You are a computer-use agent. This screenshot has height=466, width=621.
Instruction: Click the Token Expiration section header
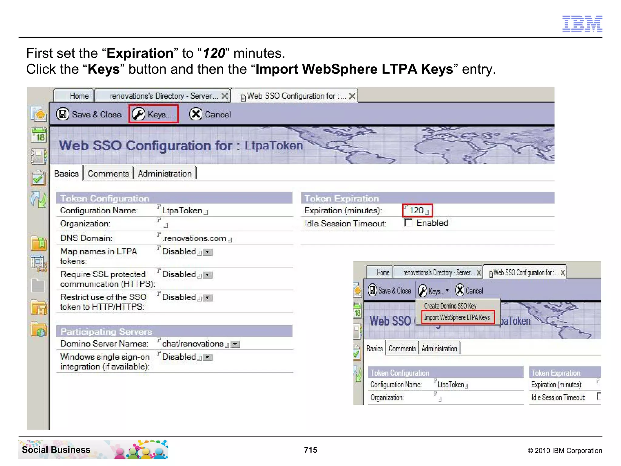point(428,198)
